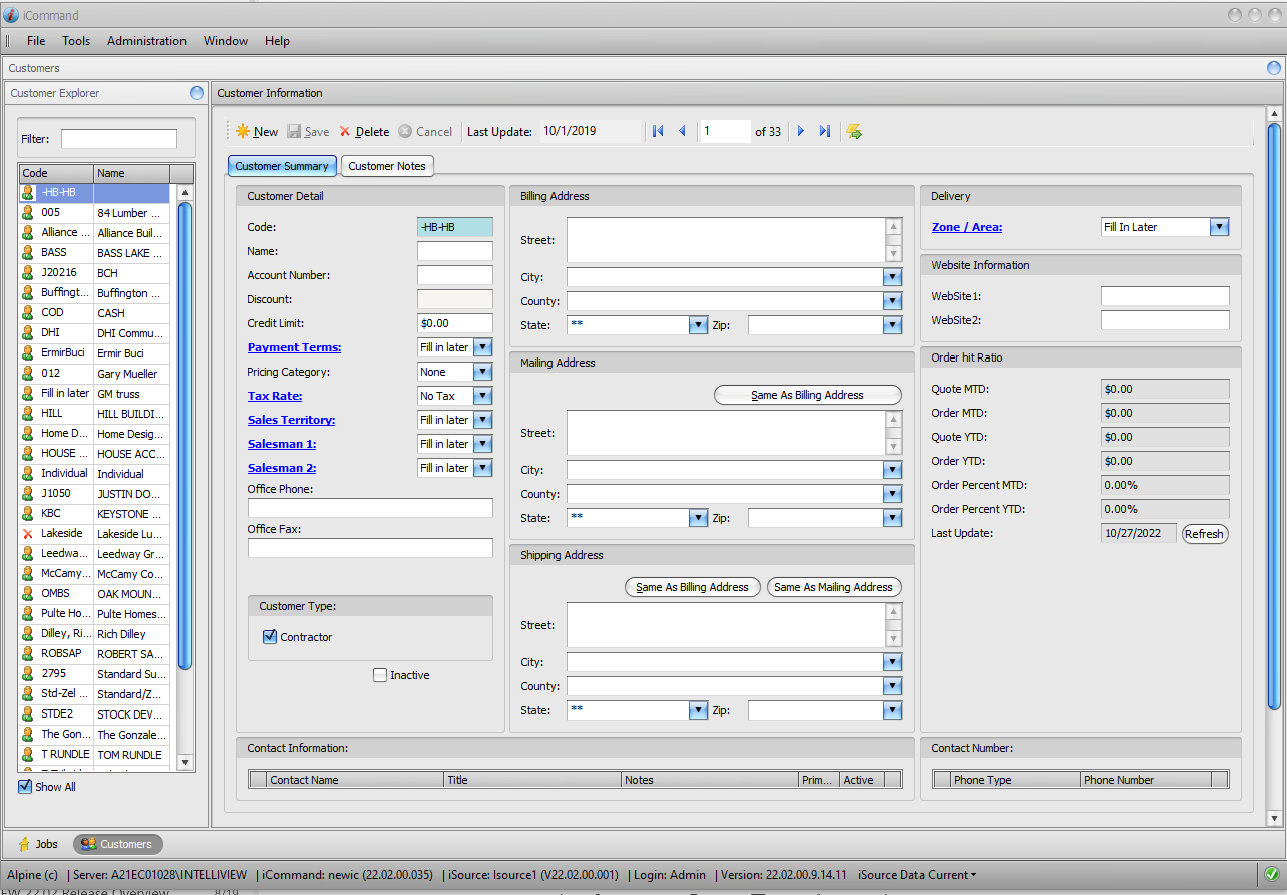Go to next customer record
Viewport: 1287px width, 895px height.
click(801, 131)
